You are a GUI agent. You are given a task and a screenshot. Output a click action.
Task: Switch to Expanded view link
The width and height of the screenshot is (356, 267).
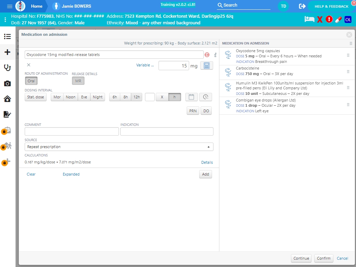pyautogui.click(x=71, y=174)
